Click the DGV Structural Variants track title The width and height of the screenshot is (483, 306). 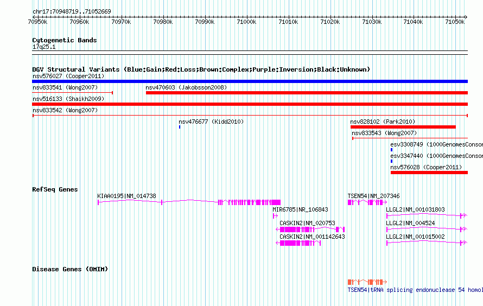pos(201,69)
